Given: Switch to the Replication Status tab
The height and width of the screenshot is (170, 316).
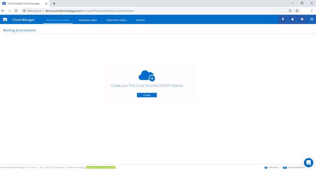Looking at the screenshot, I should click(88, 20).
